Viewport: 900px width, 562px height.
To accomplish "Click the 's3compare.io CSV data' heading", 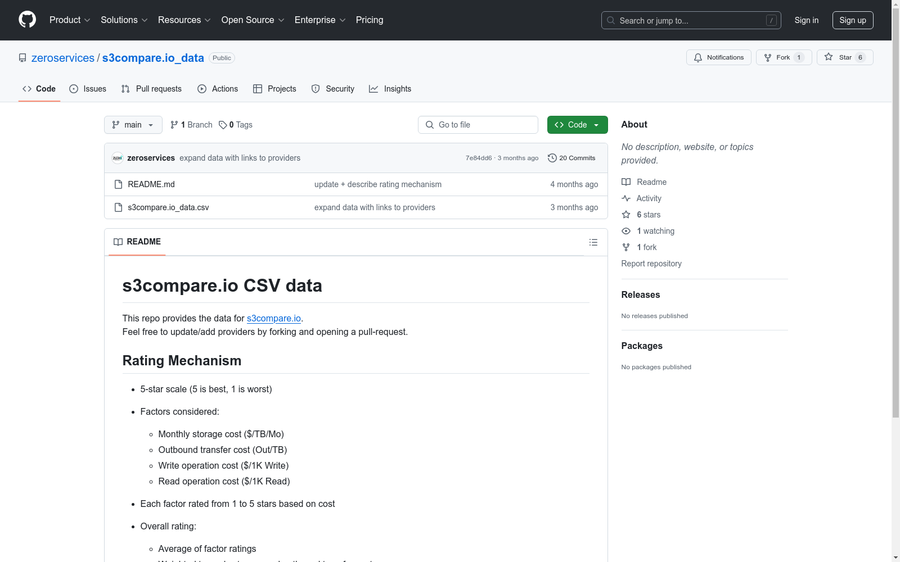I will pyautogui.click(x=222, y=285).
